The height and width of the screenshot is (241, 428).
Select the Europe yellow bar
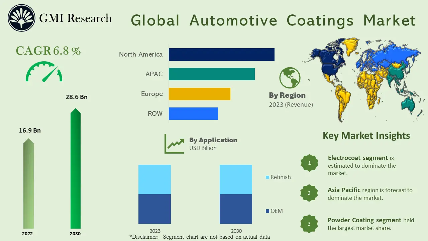(200, 94)
